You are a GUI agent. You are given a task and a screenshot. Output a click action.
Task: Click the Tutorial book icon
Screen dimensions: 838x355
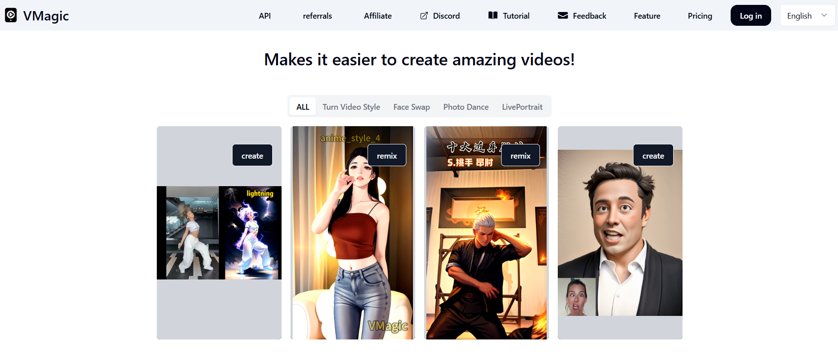(x=493, y=16)
